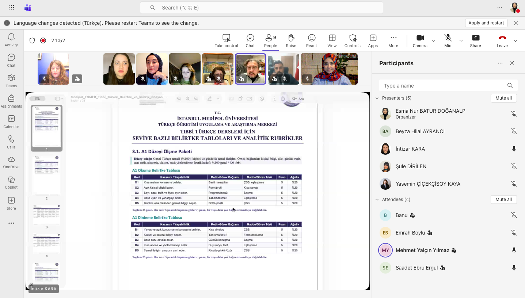Open Apps in meeting toolbar
The image size is (525, 298).
tap(373, 41)
